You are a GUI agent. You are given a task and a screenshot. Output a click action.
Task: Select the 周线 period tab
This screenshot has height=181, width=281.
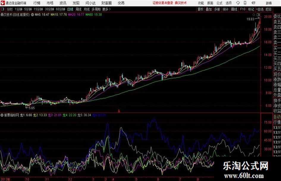click(79, 9)
